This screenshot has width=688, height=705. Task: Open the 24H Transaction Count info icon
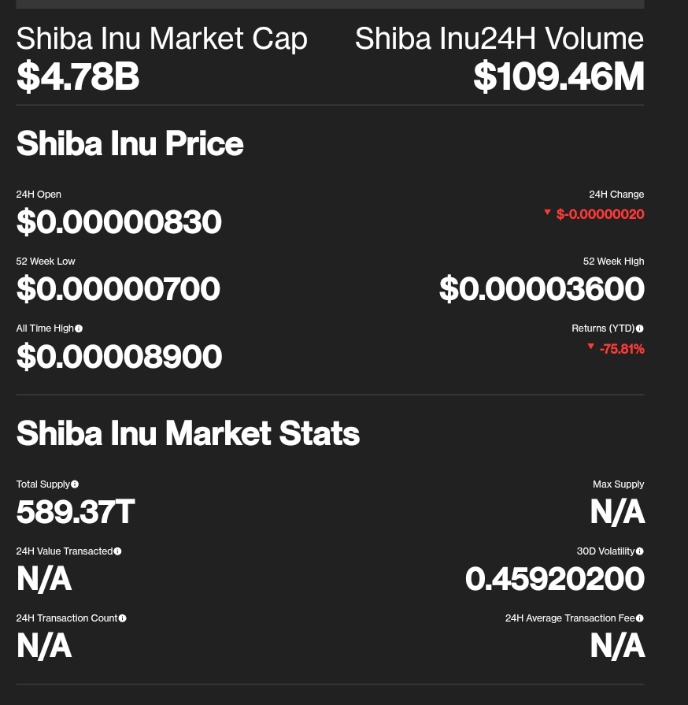(x=123, y=618)
